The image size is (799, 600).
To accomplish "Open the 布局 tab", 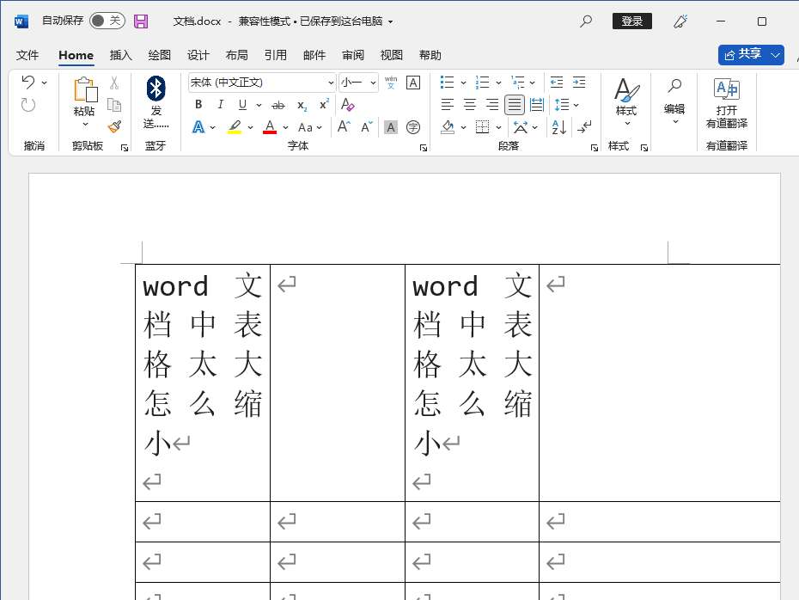I will coord(236,55).
